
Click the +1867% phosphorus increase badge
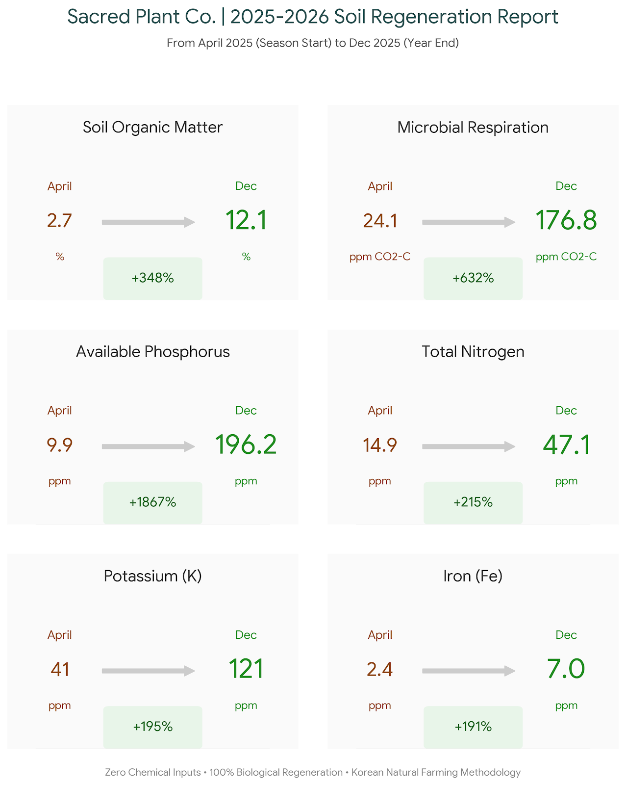152,502
